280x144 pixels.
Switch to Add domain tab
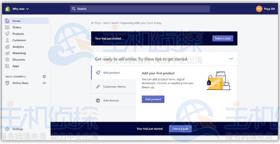tap(113, 100)
